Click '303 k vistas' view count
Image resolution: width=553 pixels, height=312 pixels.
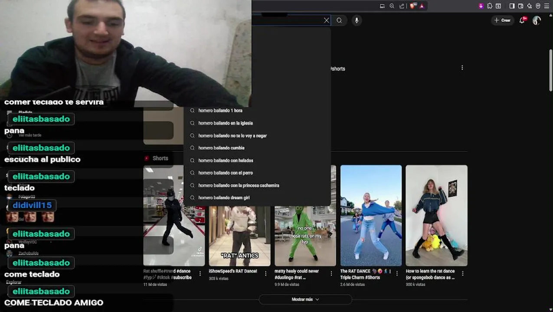[x=219, y=279]
